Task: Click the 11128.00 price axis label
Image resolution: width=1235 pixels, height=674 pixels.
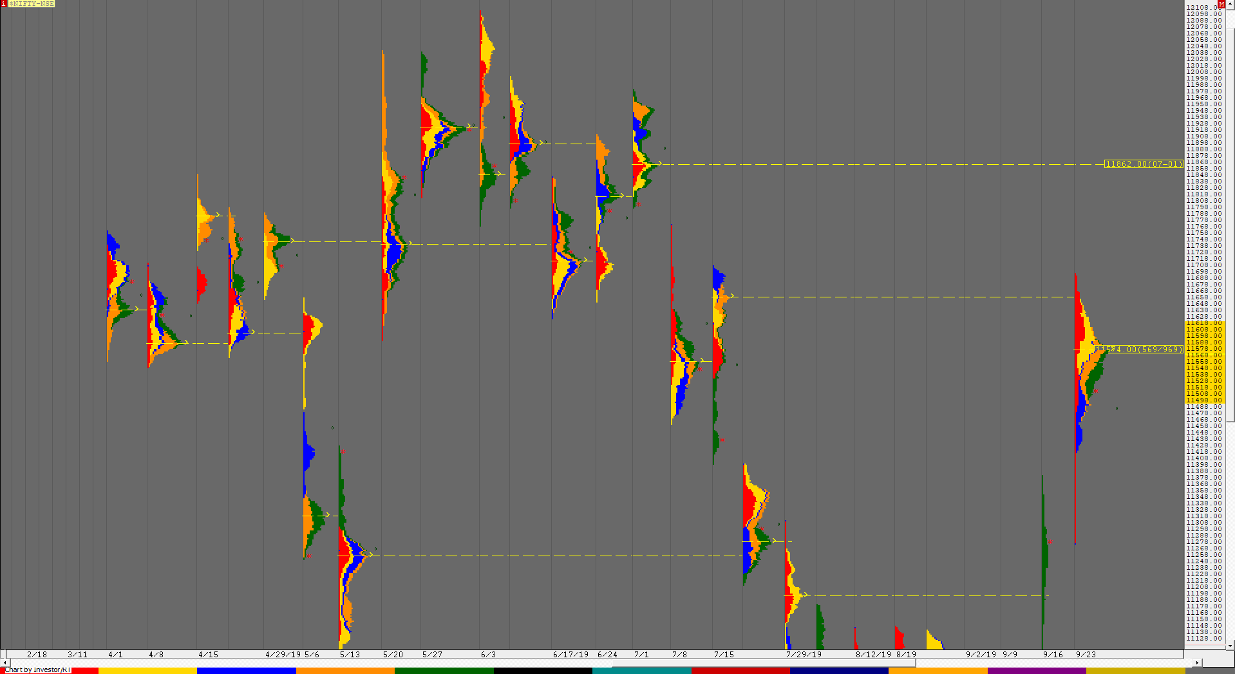Action: [x=1204, y=638]
